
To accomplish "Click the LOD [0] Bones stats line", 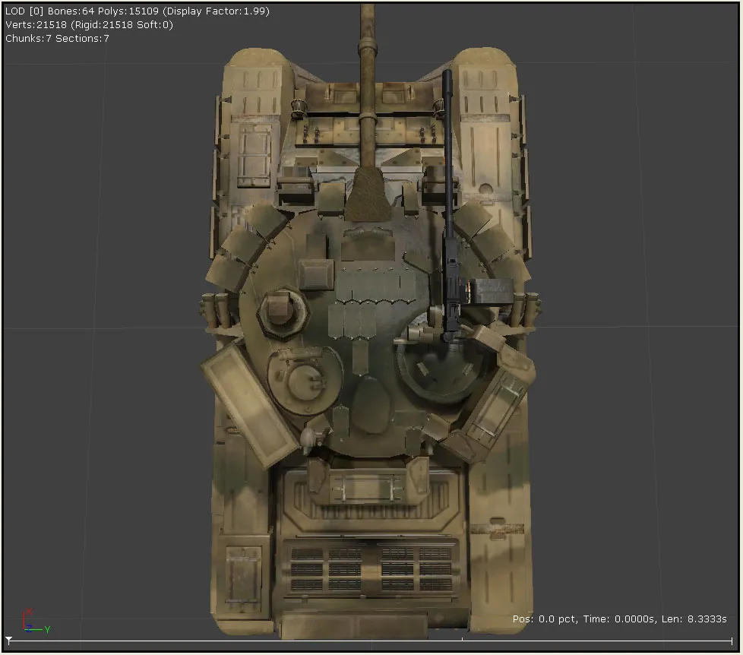I will pos(137,11).
